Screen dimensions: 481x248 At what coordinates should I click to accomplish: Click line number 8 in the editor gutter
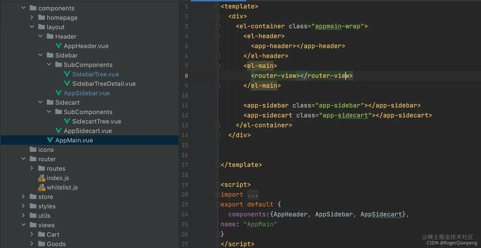(x=186, y=76)
